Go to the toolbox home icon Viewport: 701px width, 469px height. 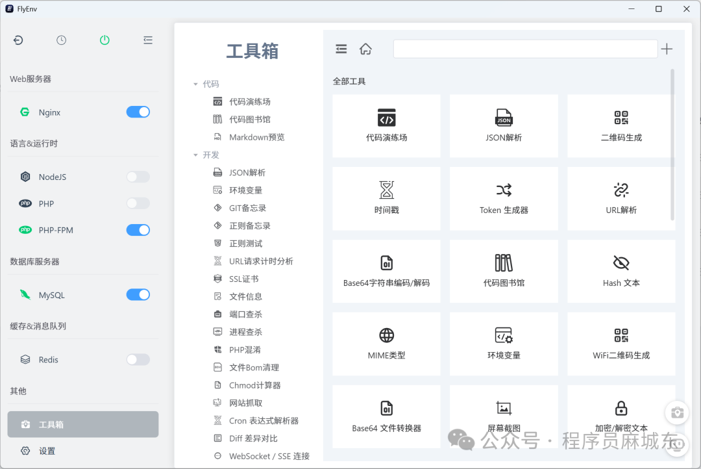pyautogui.click(x=365, y=49)
